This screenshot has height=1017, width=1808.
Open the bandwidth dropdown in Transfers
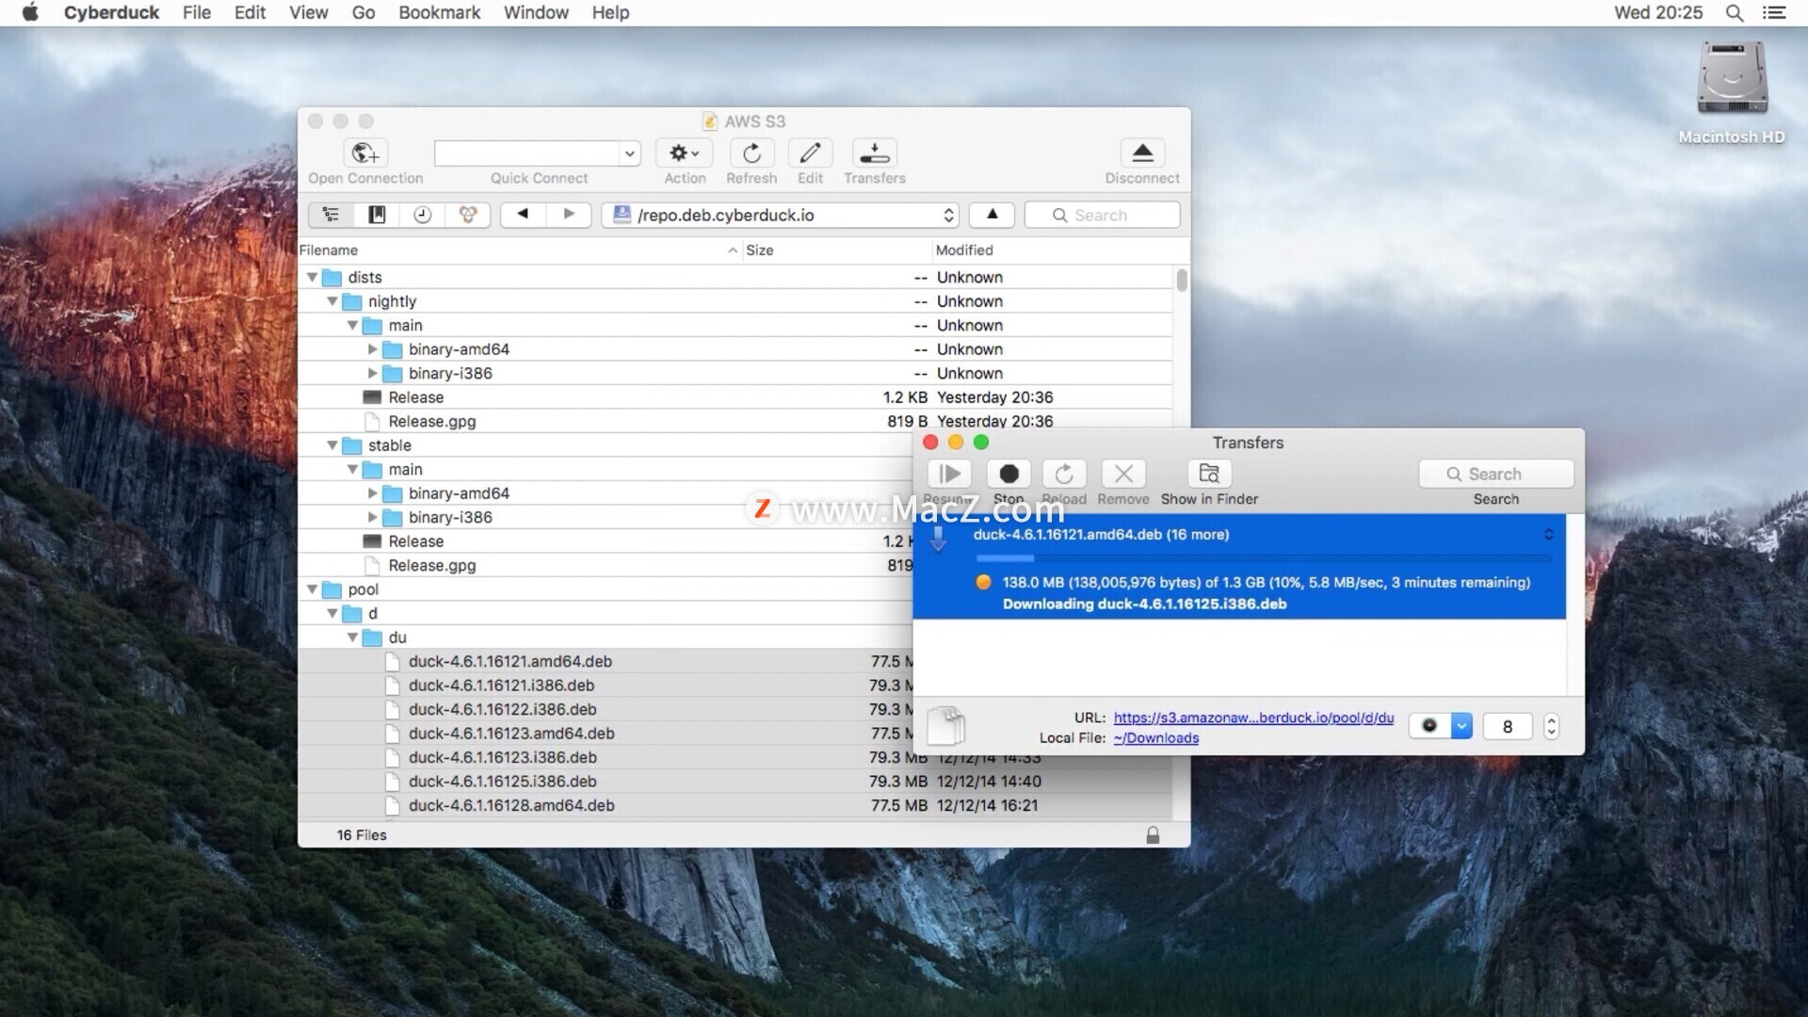1461,726
